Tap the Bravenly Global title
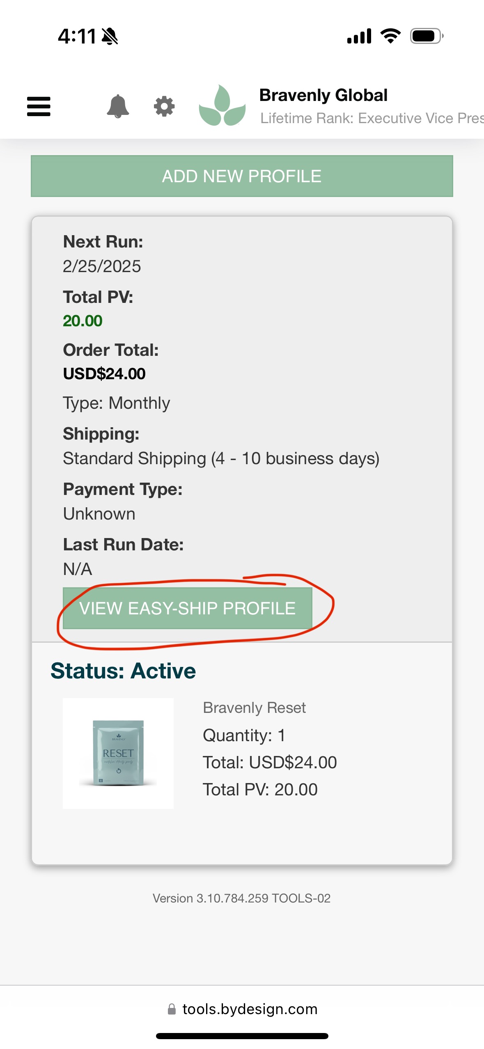Viewport: 484px width, 1049px height. pyautogui.click(x=323, y=95)
